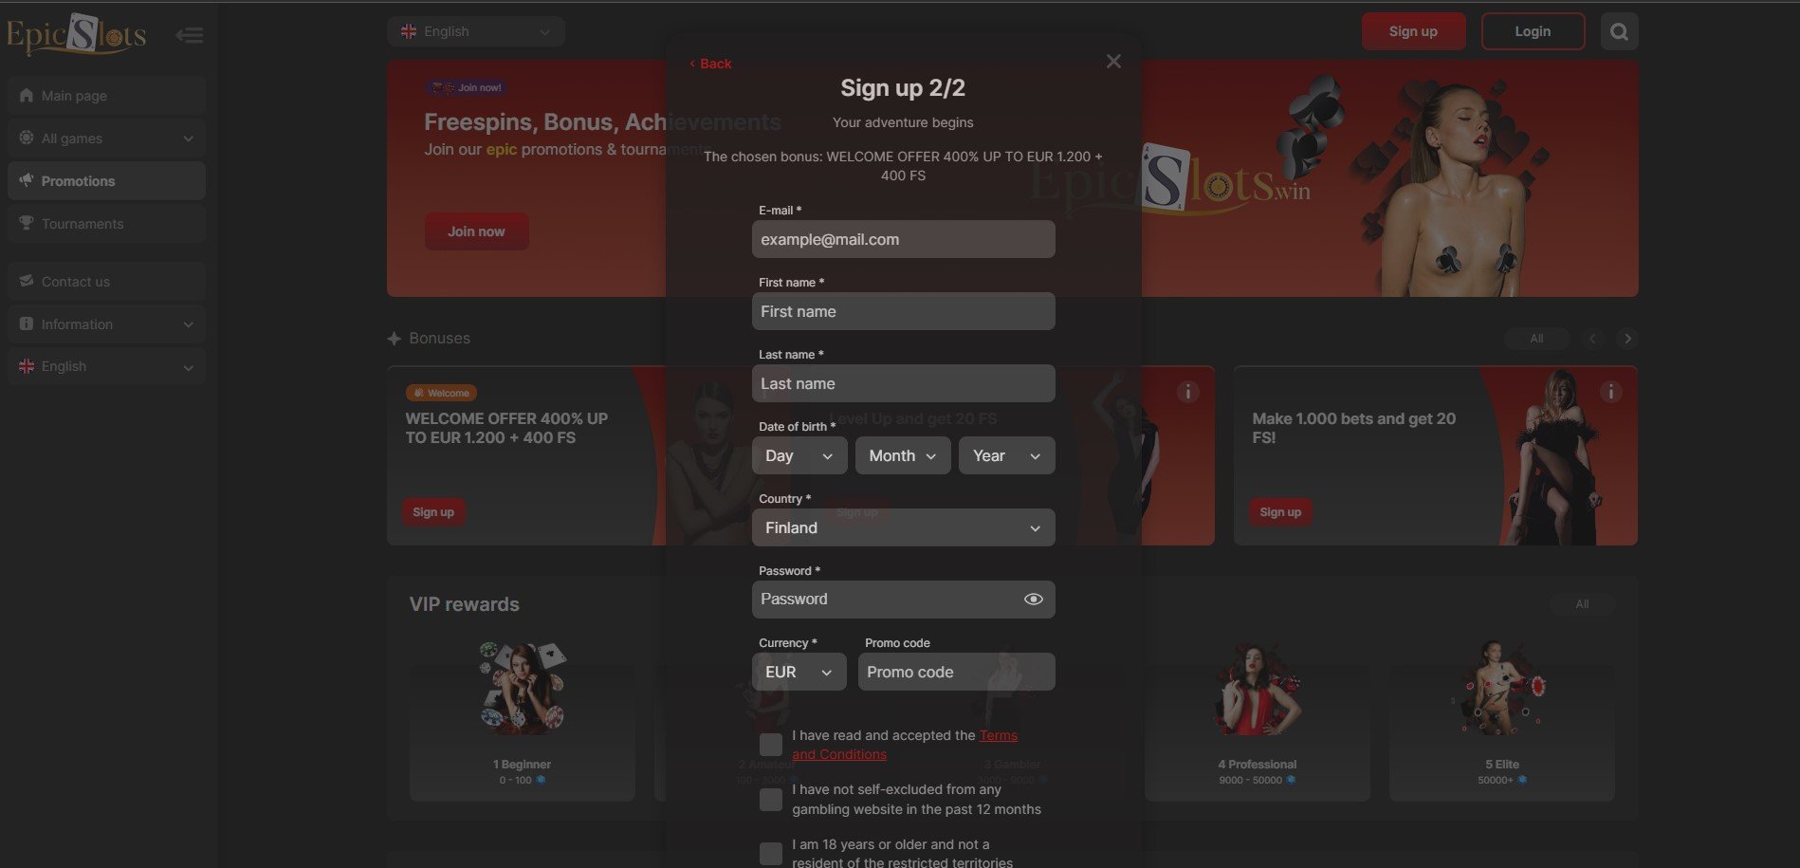Go to the previous bonuses with the left arrow
This screenshot has width=1800, height=868.
point(1592,339)
